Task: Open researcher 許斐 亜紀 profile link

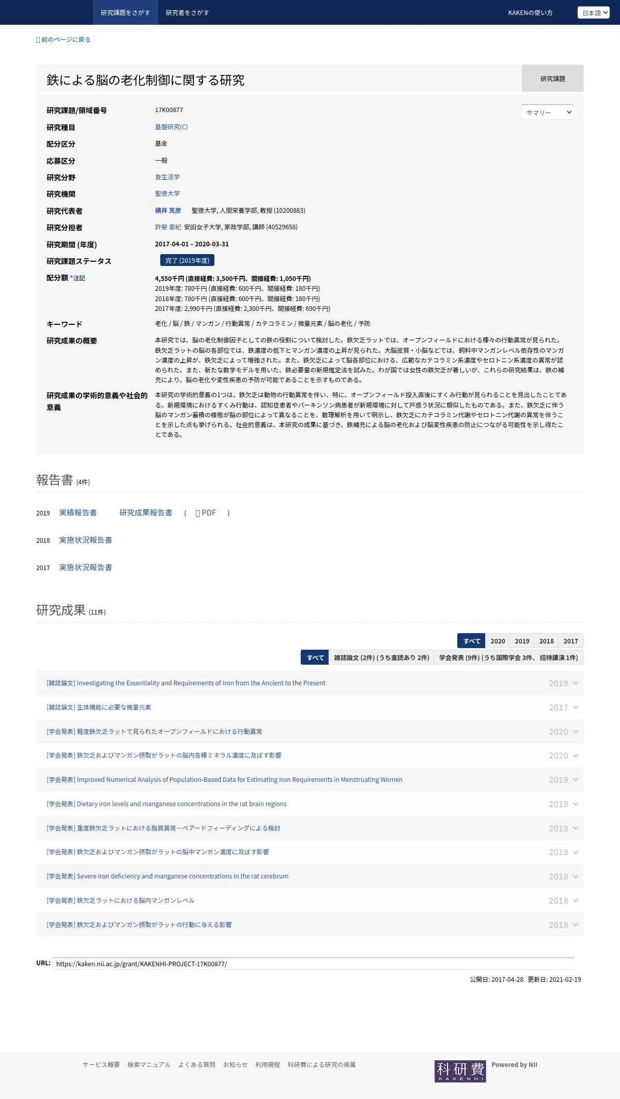Action: (x=168, y=227)
